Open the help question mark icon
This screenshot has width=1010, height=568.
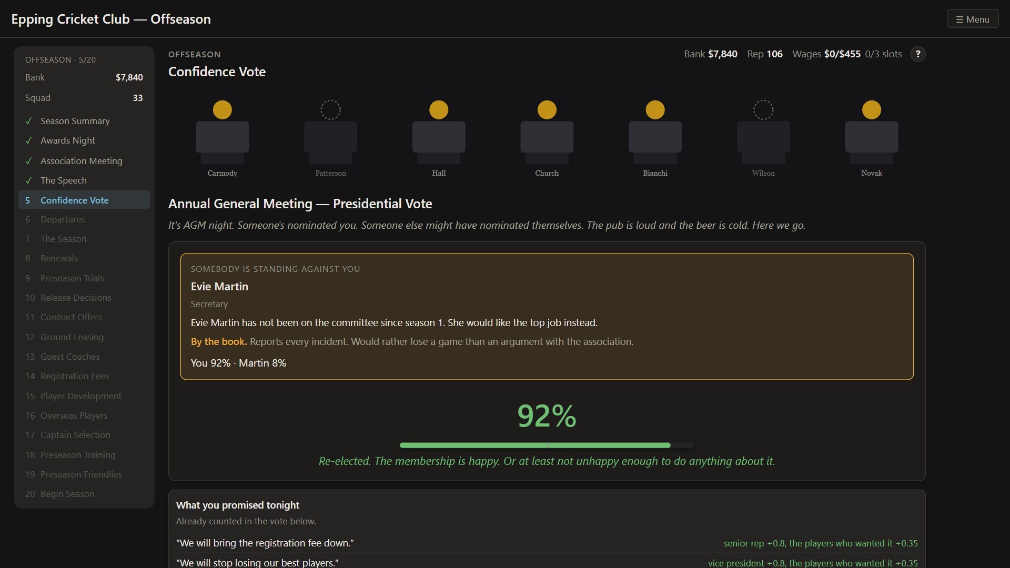[918, 54]
